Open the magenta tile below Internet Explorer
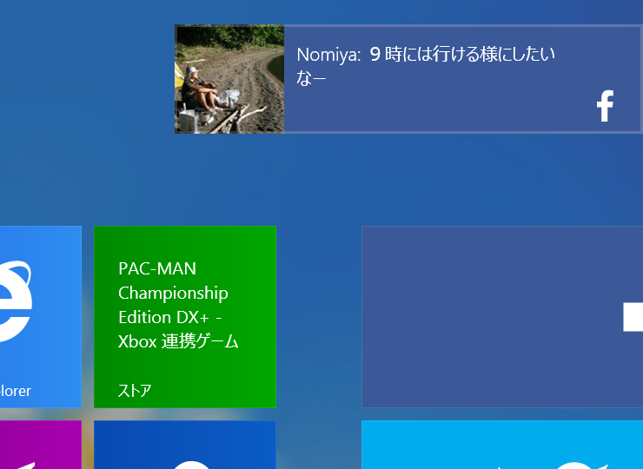 click(41, 445)
